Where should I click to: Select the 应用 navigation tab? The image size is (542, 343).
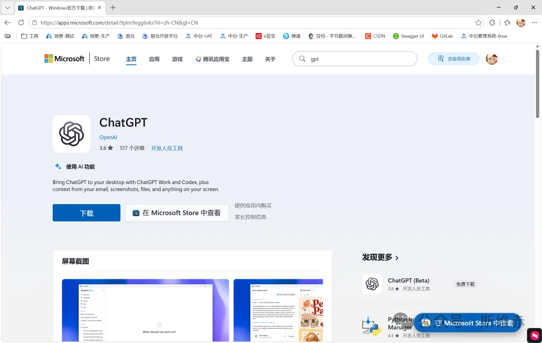tap(154, 59)
